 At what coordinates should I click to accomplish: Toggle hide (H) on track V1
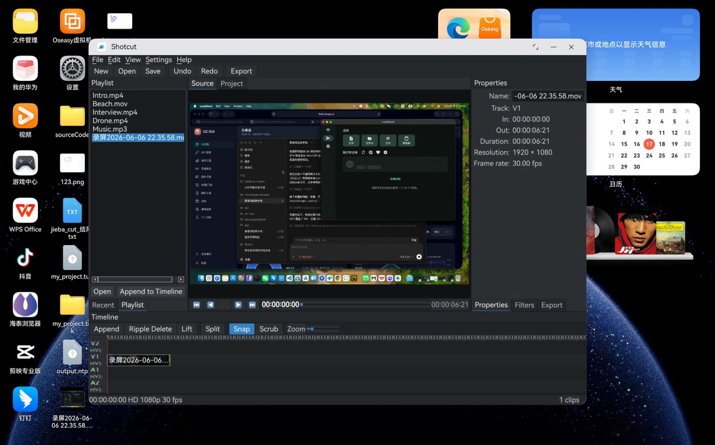pyautogui.click(x=92, y=364)
